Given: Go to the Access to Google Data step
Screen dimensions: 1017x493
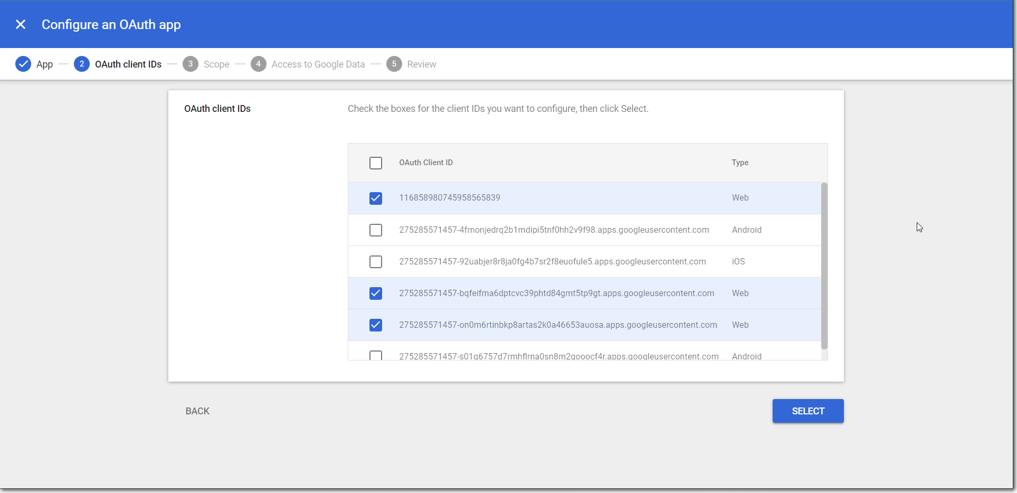Looking at the screenshot, I should 318,64.
